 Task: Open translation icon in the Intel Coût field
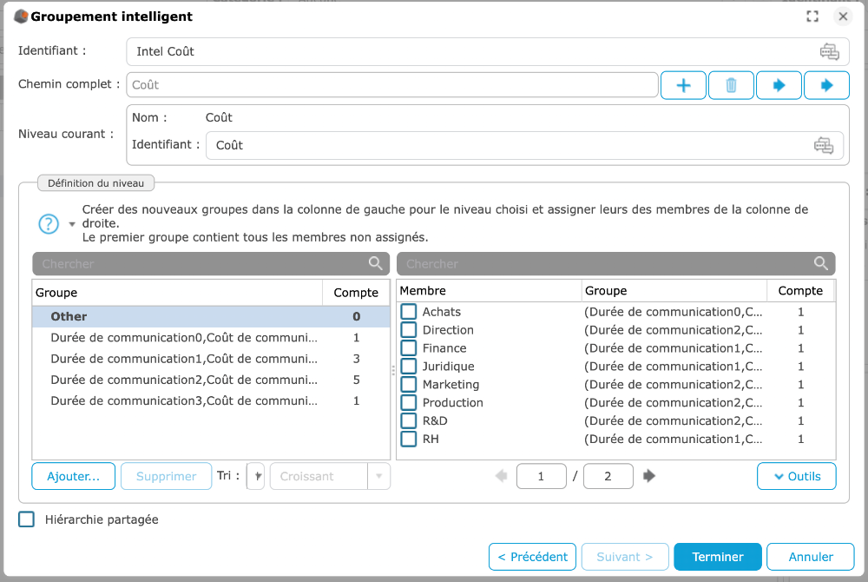[x=829, y=52]
